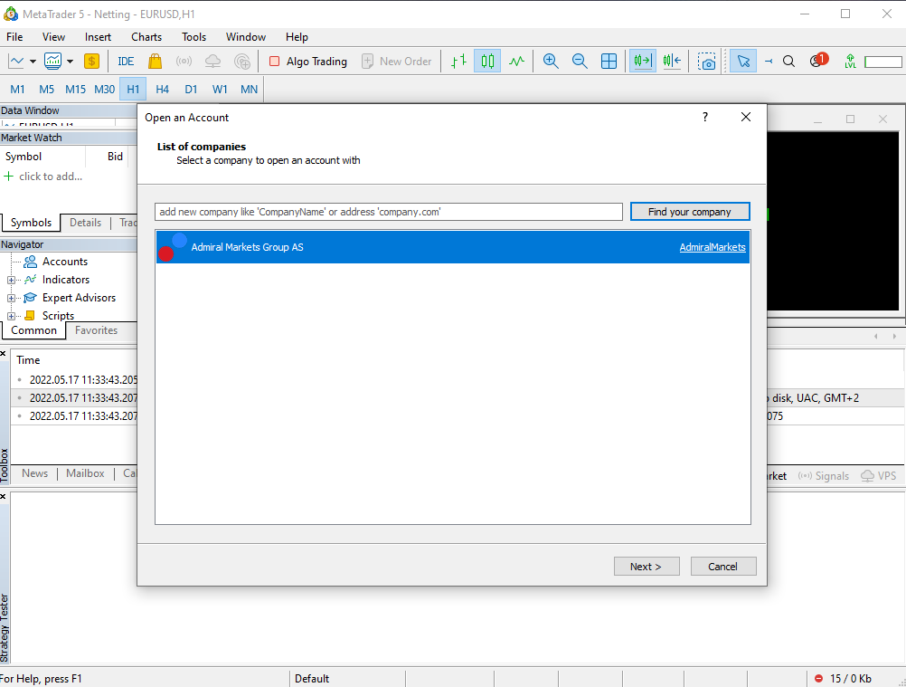Screen dimensions: 906x687
Task: Click Find your company button
Action: tap(689, 212)
